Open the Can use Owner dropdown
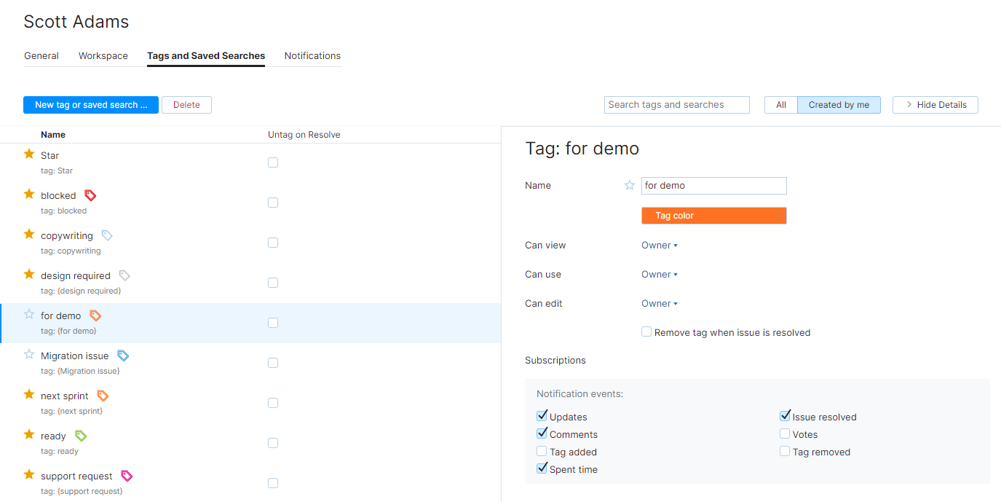 pyautogui.click(x=660, y=275)
